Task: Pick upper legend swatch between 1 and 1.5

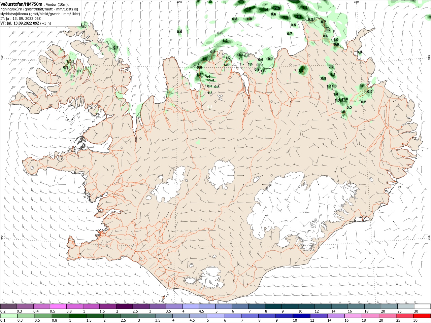Action: (91, 307)
